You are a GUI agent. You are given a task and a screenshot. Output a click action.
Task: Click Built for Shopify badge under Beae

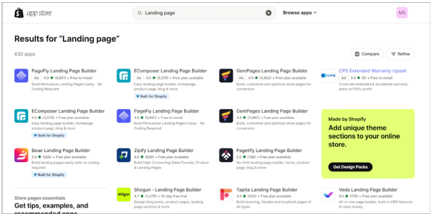click(49, 175)
